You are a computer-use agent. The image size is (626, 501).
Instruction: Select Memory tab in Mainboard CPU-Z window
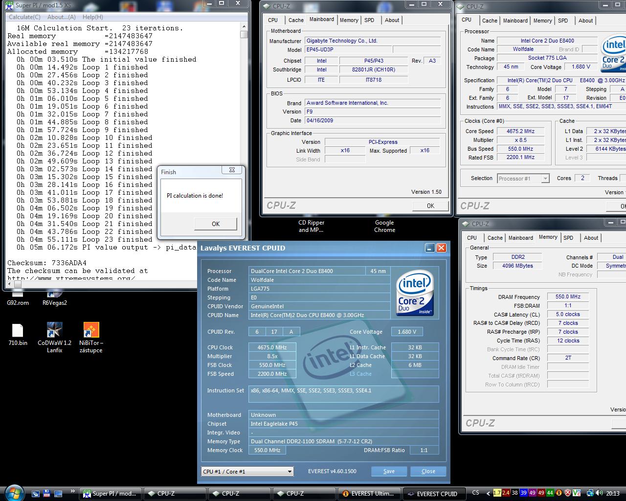(349, 20)
